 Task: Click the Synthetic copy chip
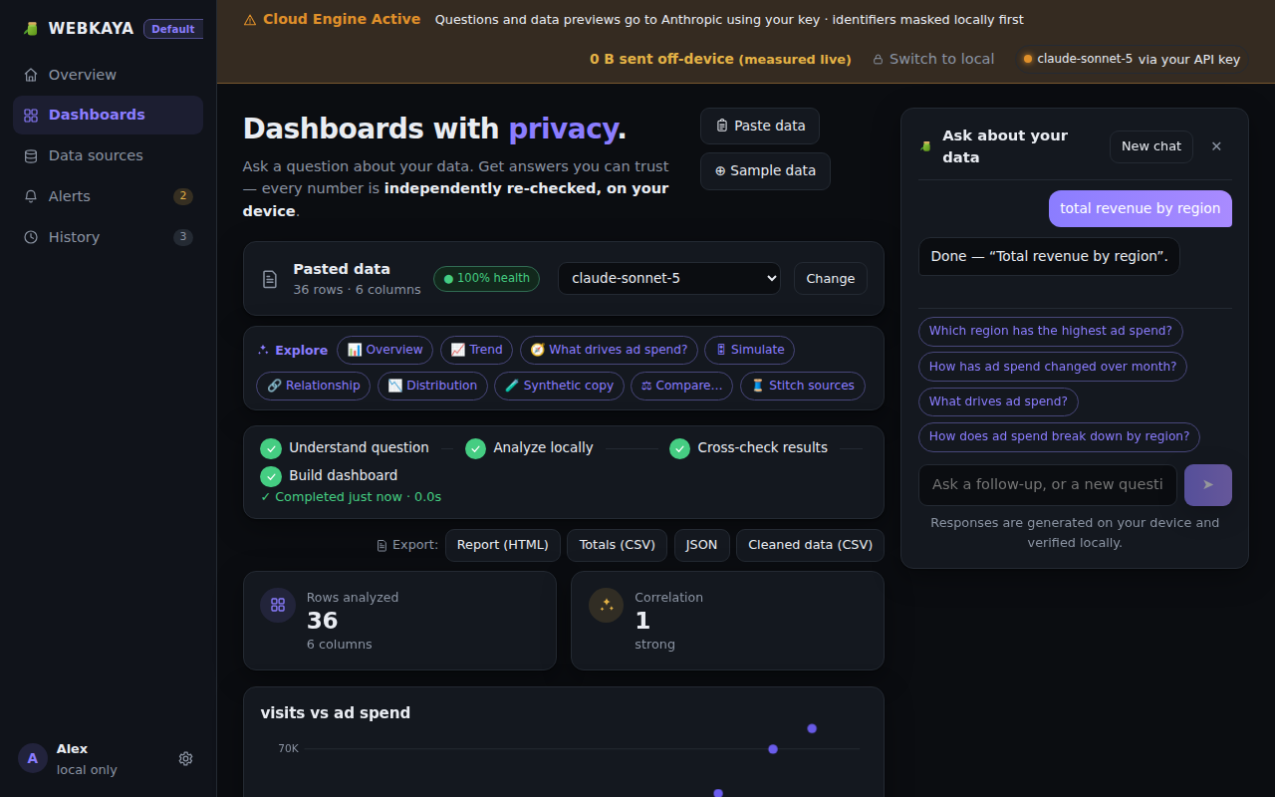tap(559, 386)
